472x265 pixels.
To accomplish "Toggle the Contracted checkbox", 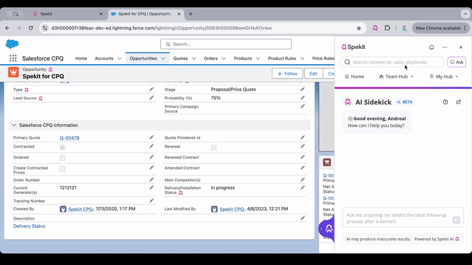I will tap(63, 147).
